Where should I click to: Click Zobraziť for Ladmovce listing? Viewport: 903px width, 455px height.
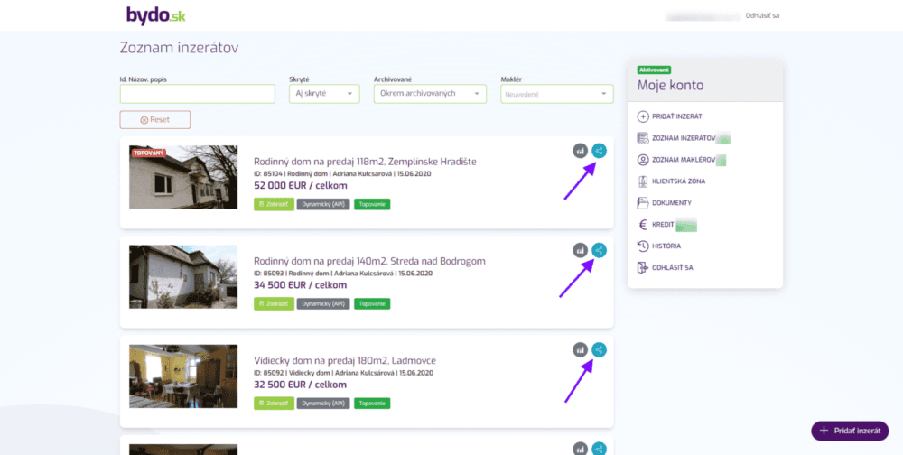click(275, 404)
